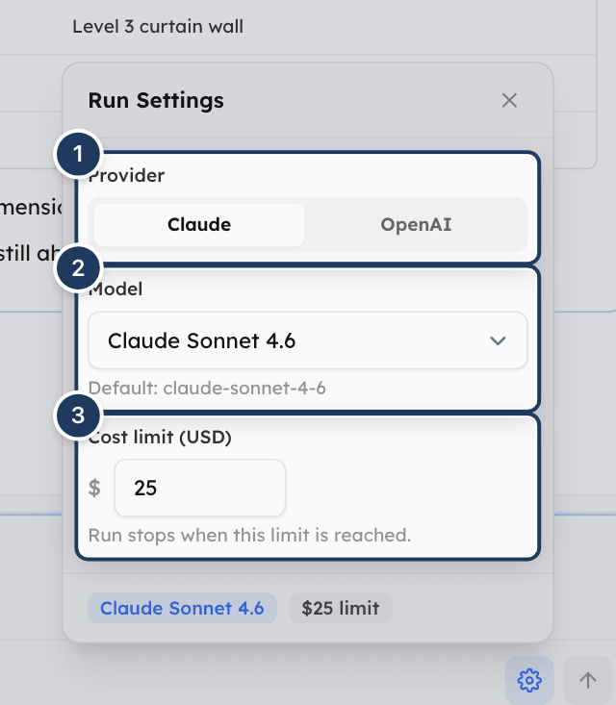Click the send up-arrow button
Viewport: 616px width, 705px height.
[x=587, y=680]
